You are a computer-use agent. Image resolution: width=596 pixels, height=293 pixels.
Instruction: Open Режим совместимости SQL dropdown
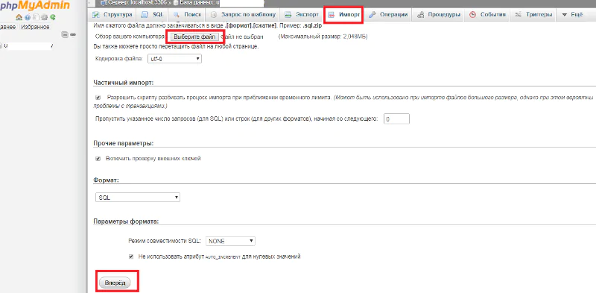tap(230, 242)
